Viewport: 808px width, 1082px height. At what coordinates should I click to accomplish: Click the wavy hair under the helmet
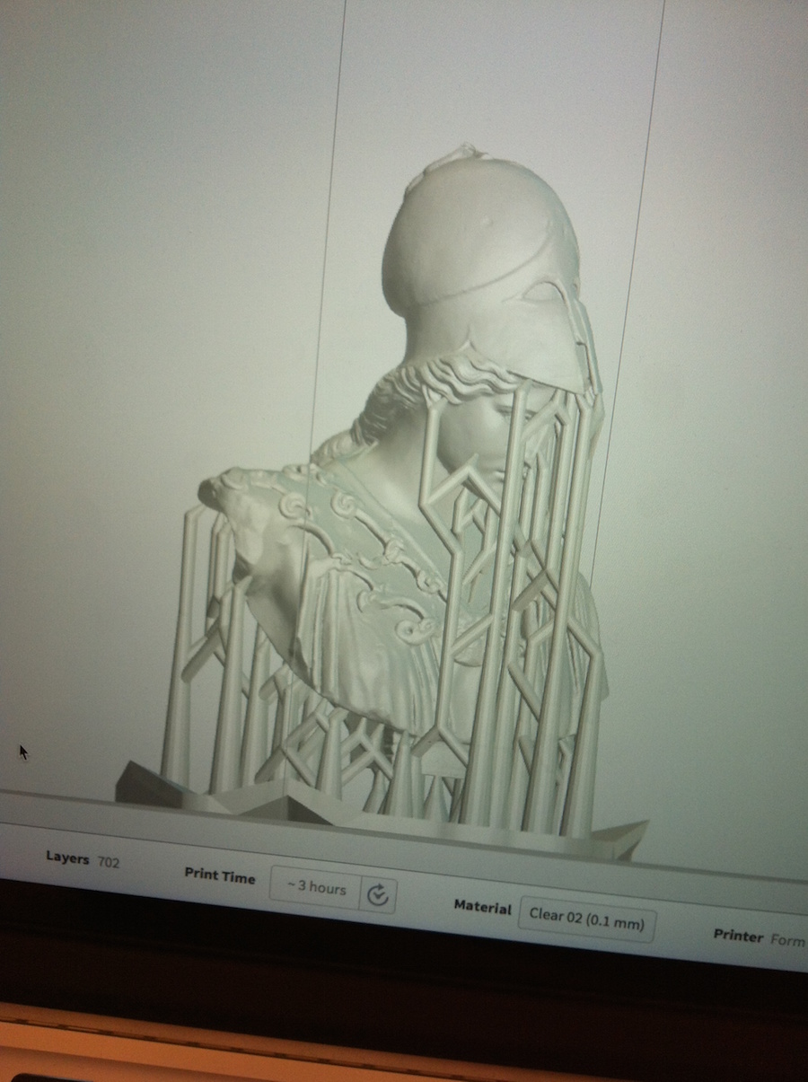click(422, 386)
